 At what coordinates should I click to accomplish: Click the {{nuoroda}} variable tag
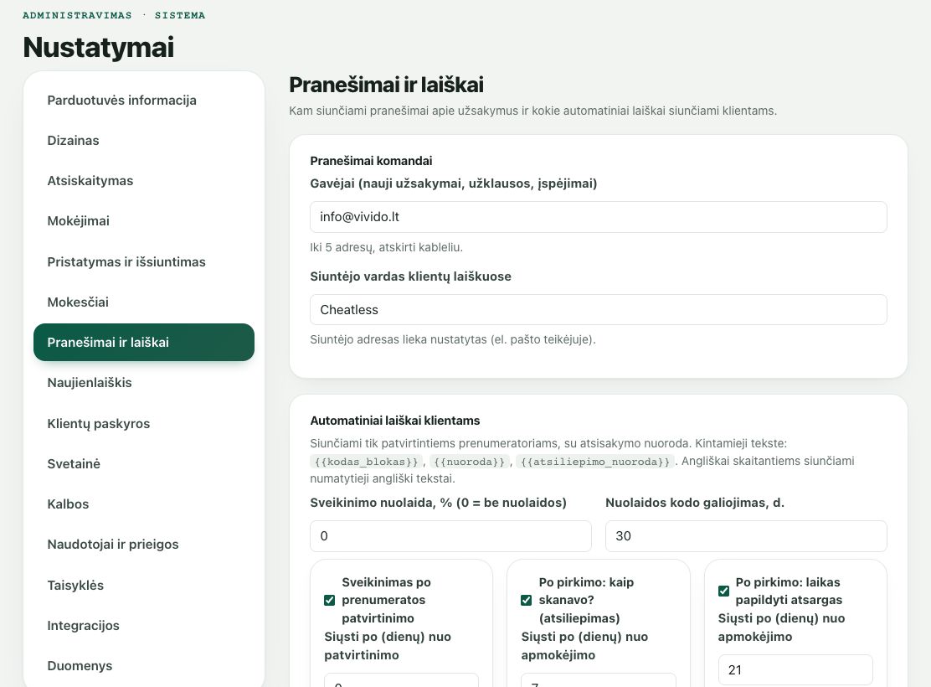click(469, 462)
